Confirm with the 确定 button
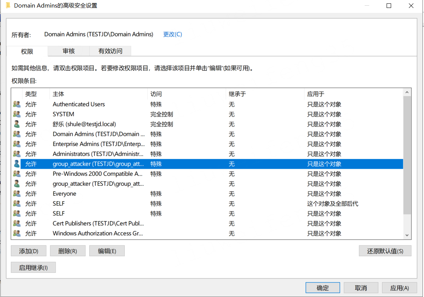This screenshot has height=297, width=424. pos(323,288)
